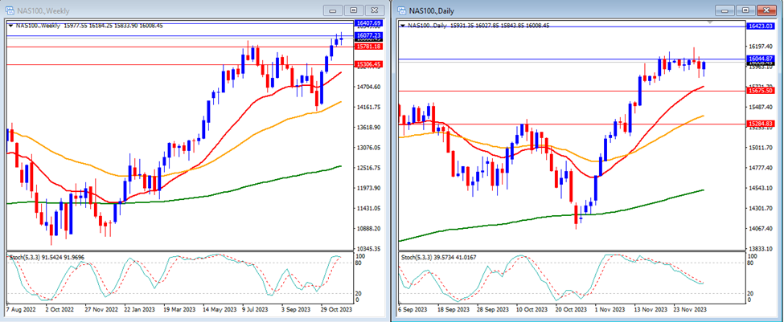The height and width of the screenshot is (322, 784).
Task: Click the 27 Nov 2022 date label
Action: pos(102,309)
